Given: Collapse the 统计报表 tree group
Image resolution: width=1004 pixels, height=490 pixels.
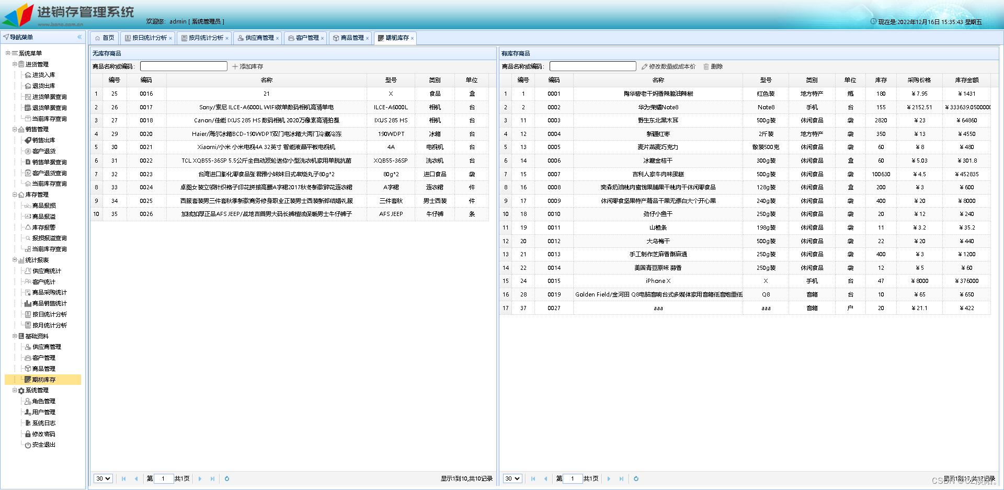Looking at the screenshot, I should [15, 260].
